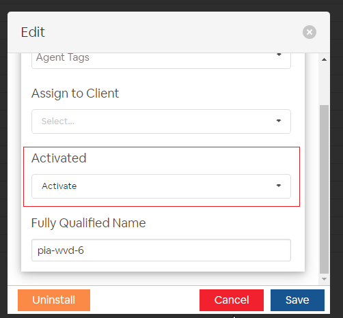Viewport: 343px width, 318px height.
Task: Open the Agent Tags dropdown field
Action: [161, 61]
